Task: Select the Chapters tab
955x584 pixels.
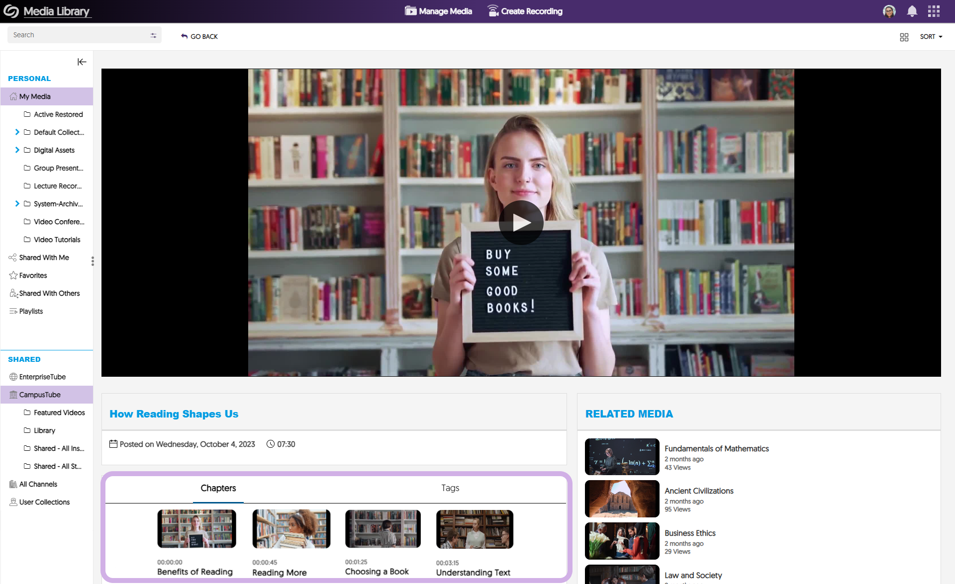Action: [x=218, y=488]
